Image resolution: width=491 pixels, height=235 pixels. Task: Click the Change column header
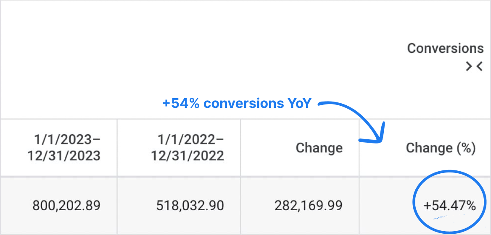pyautogui.click(x=319, y=148)
